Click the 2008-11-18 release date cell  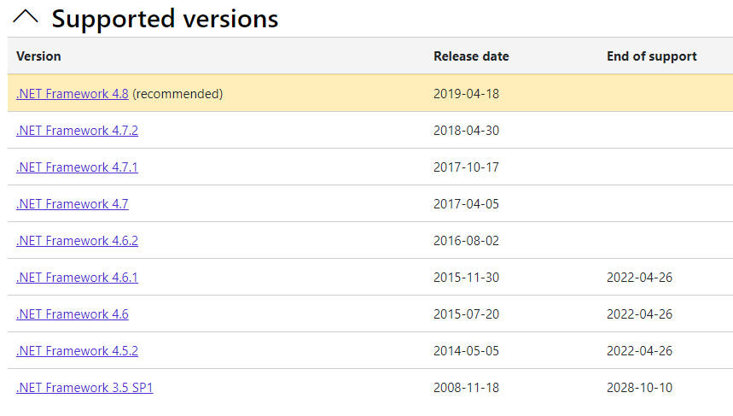[466, 388]
